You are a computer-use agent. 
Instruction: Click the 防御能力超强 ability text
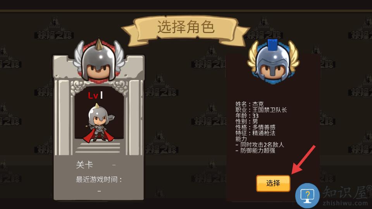coord(258,151)
